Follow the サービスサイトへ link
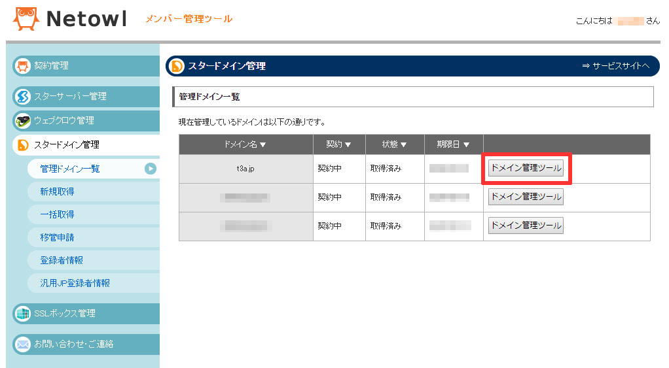This screenshot has height=368, width=669. [616, 66]
